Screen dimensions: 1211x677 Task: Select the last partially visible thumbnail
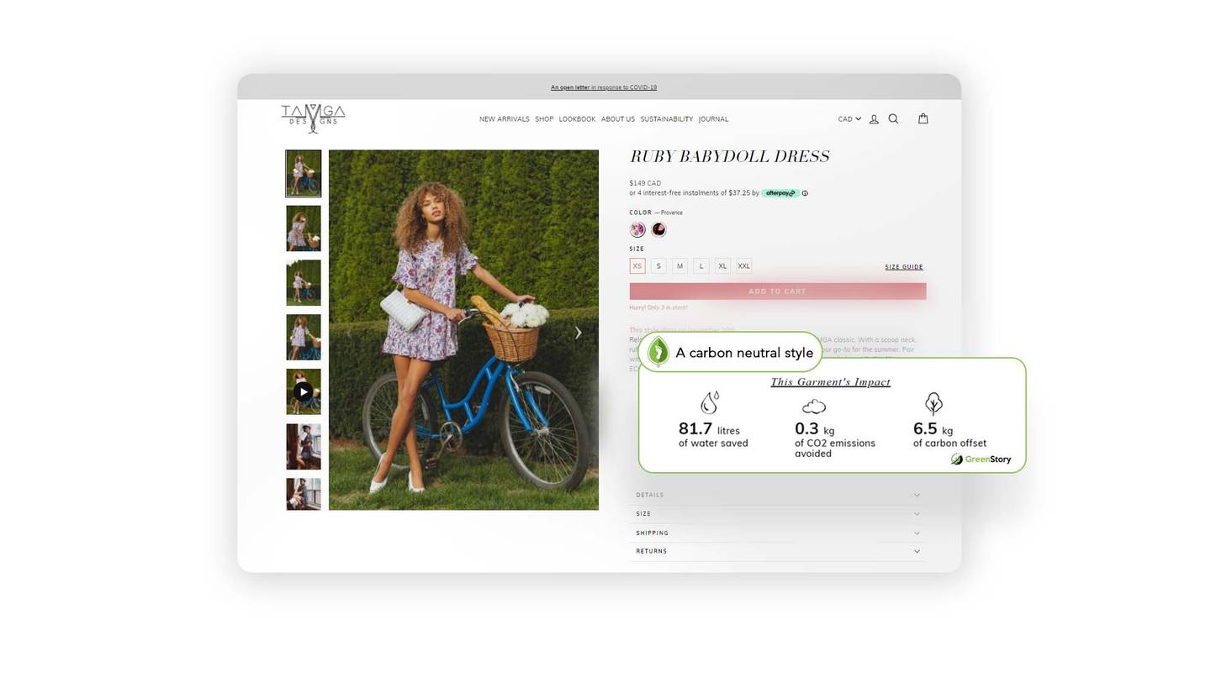[304, 494]
